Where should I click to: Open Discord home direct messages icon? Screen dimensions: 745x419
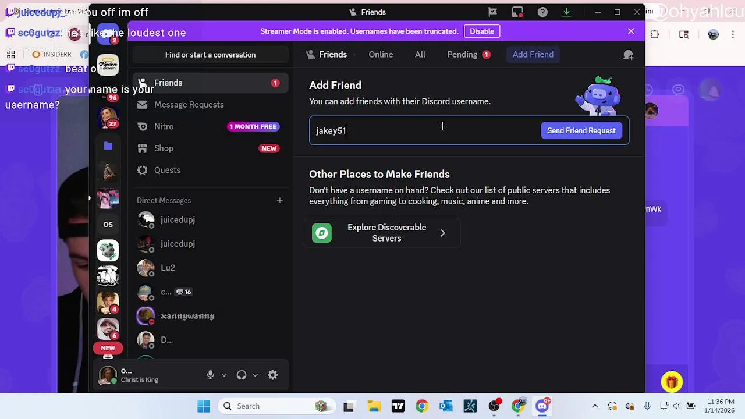(x=108, y=33)
